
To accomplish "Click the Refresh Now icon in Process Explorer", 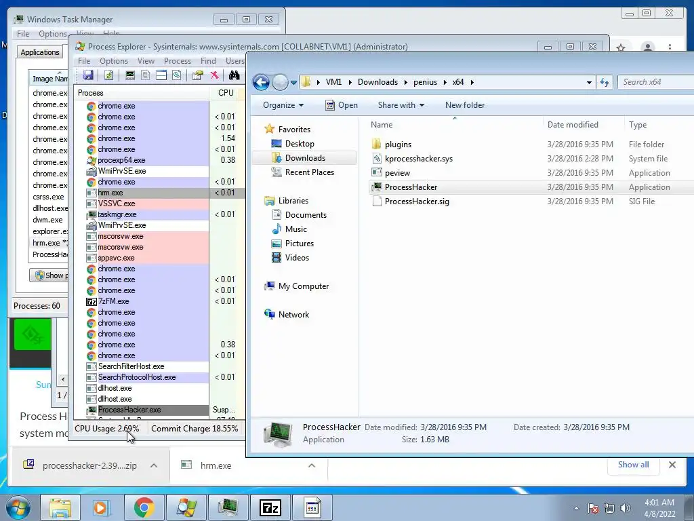I will pyautogui.click(x=108, y=75).
